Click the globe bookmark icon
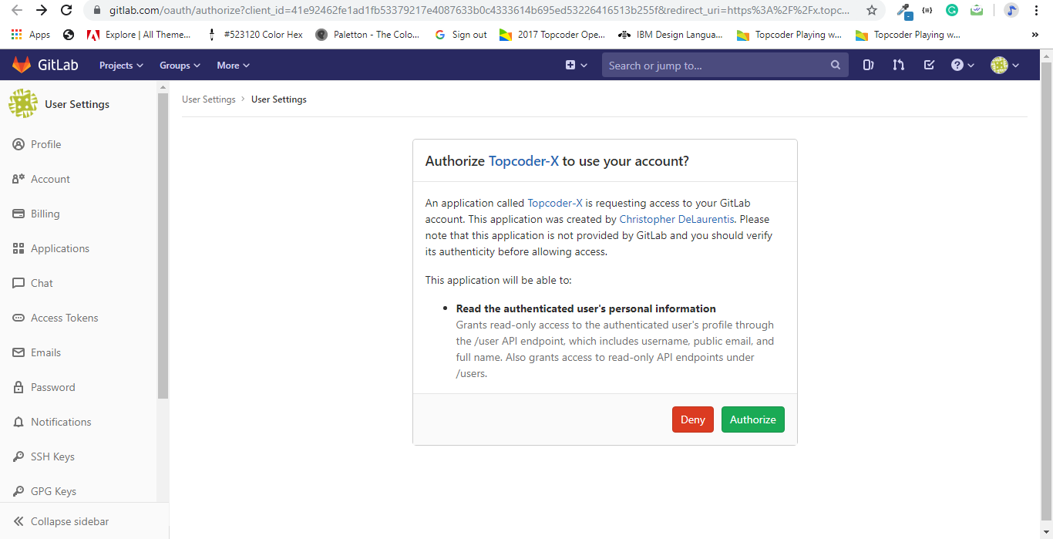 [x=69, y=35]
